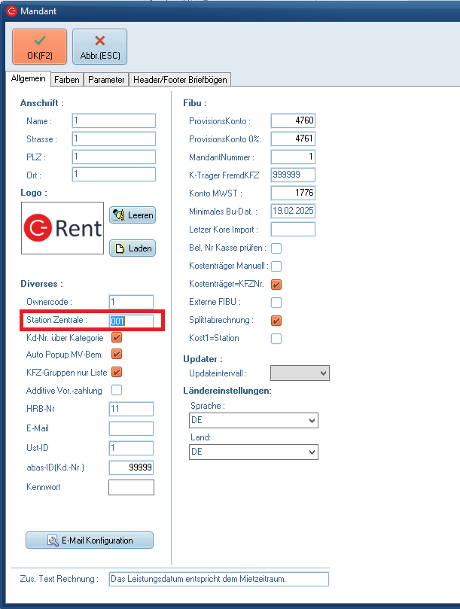Click the Minimales Bu-Dat. date field
The height and width of the screenshot is (609, 460).
point(293,212)
